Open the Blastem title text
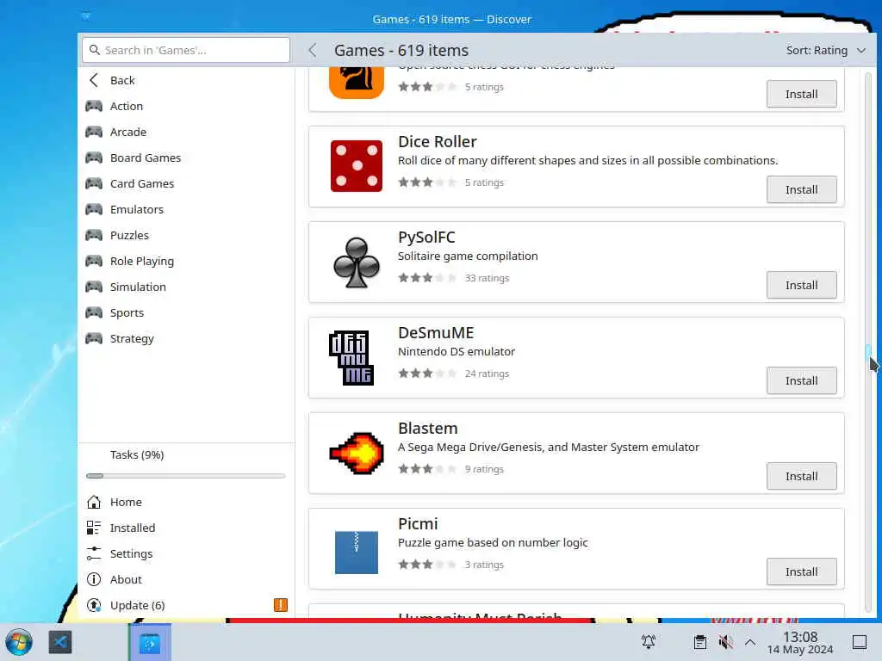Viewport: 882px width, 661px height. tap(428, 429)
